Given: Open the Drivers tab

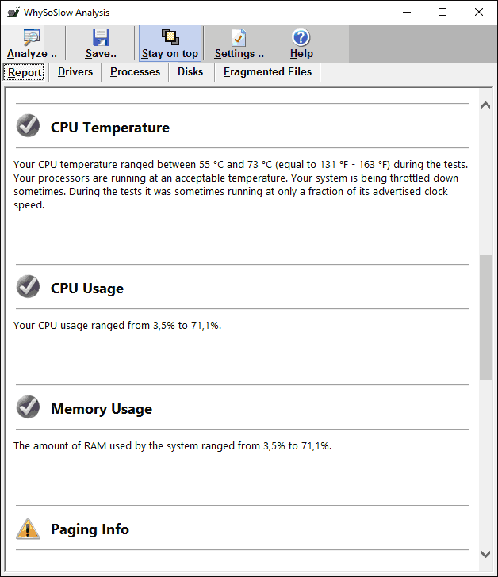Looking at the screenshot, I should [75, 72].
